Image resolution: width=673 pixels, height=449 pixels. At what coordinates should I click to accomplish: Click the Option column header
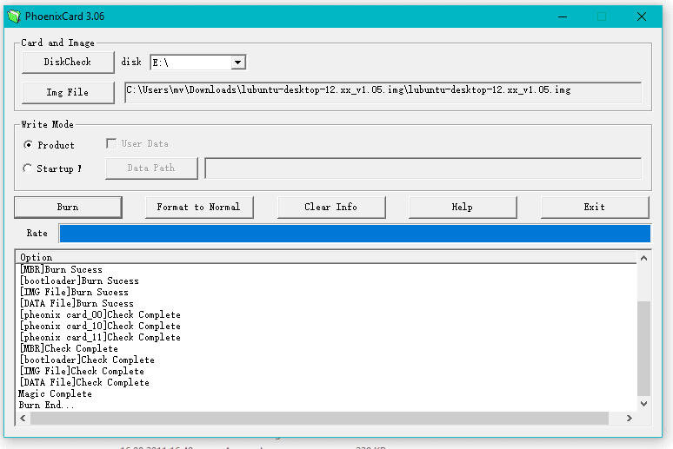(x=326, y=257)
